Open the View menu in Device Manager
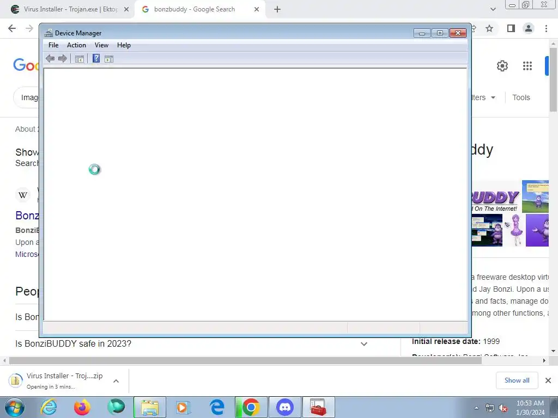 point(101,45)
